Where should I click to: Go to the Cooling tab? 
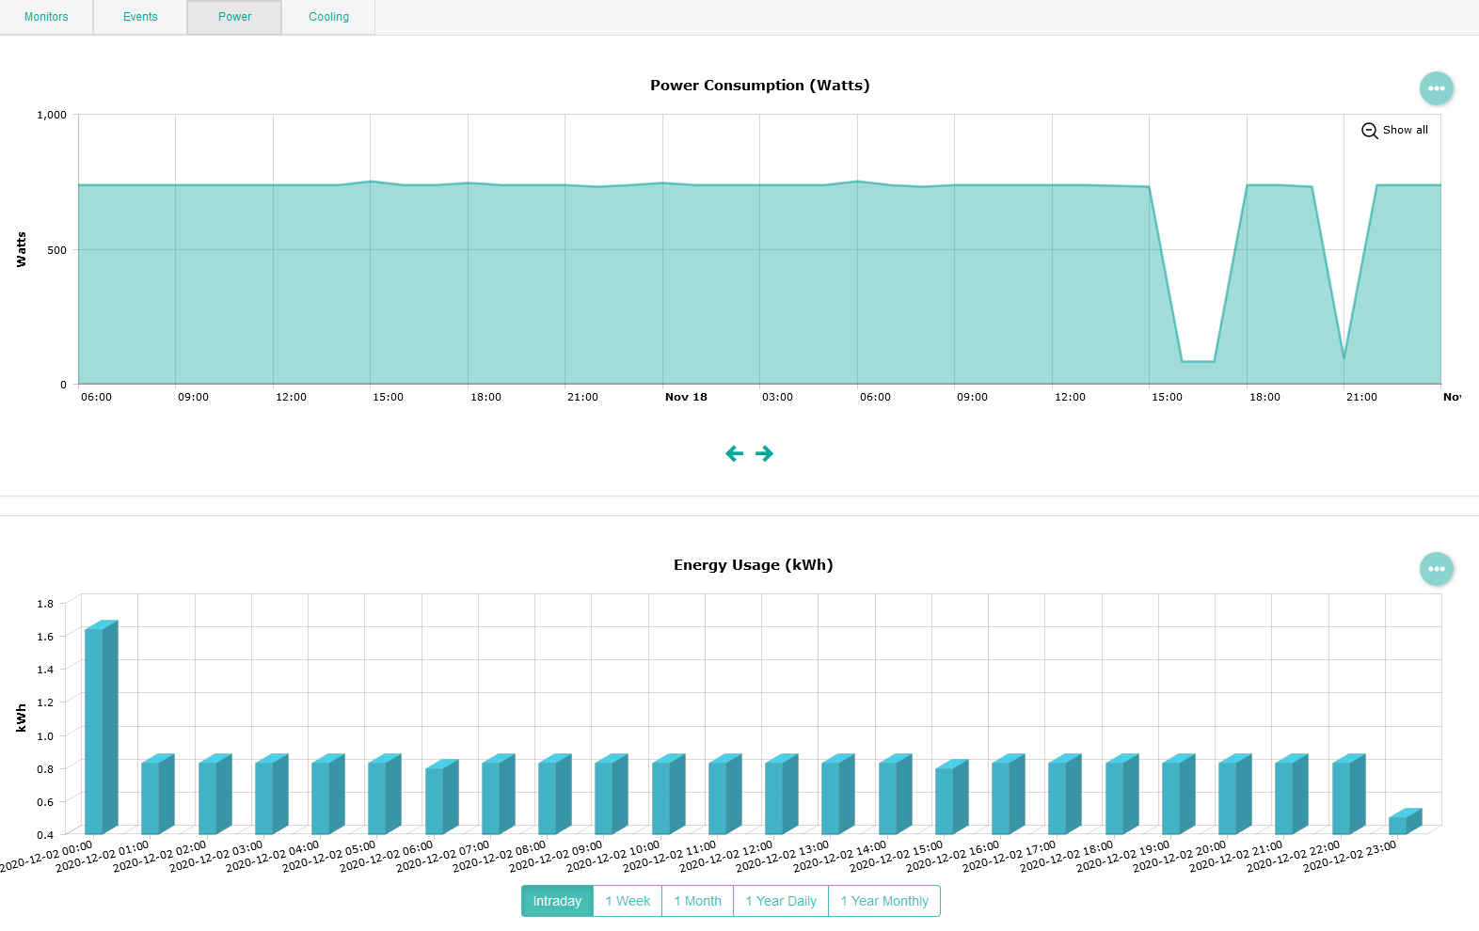pyautogui.click(x=328, y=17)
